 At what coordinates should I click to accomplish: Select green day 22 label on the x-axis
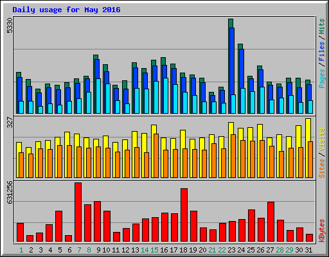click(222, 250)
